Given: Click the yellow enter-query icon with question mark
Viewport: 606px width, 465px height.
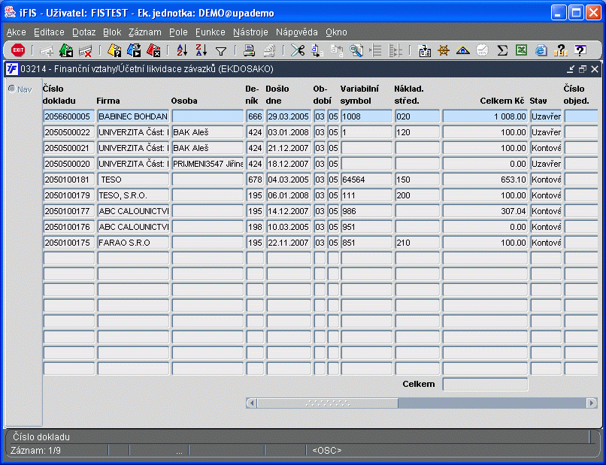Looking at the screenshot, I should pyautogui.click(x=114, y=50).
